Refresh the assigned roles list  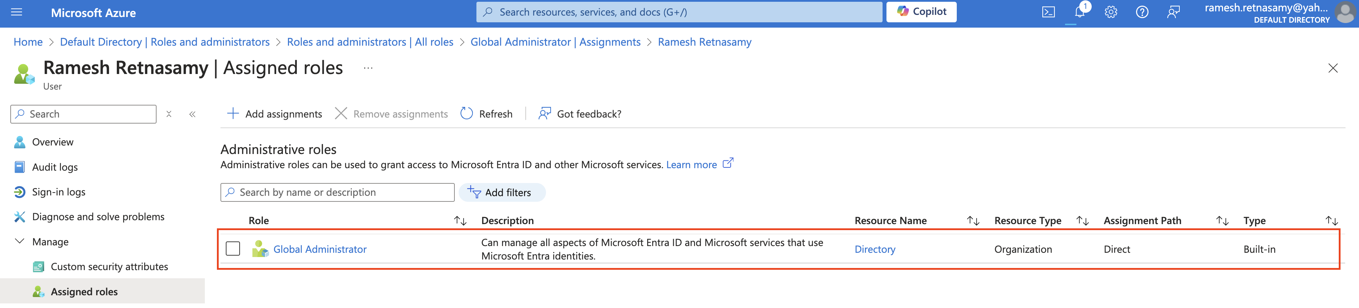coord(486,114)
